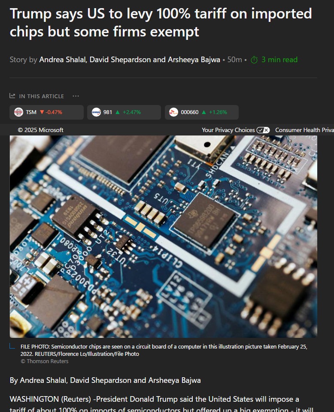Image resolution: width=334 pixels, height=412 pixels.
Task: Click the '© 2025 Microsoft' footer text
Action: coord(40,130)
